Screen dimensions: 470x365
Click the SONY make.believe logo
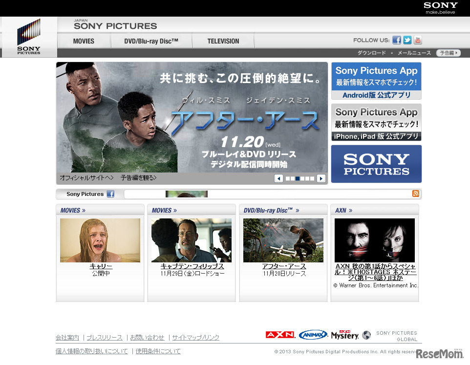point(441,8)
